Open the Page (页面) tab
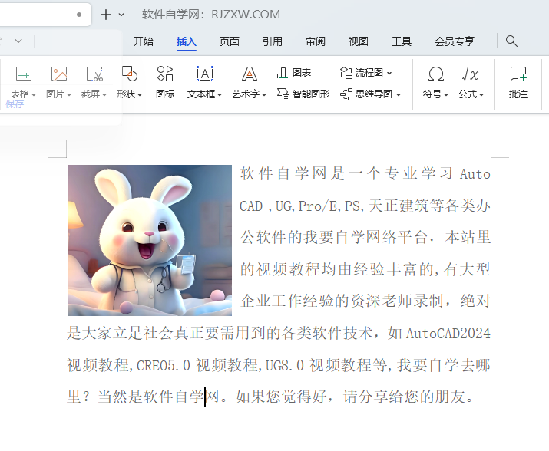The height and width of the screenshot is (451, 549). (x=230, y=41)
